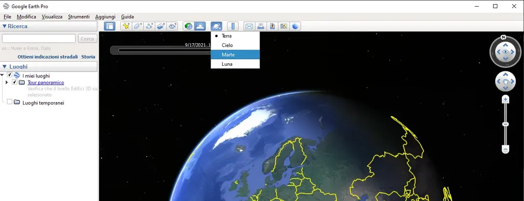Click the zoom slider handle
524x201 pixels.
(506, 124)
